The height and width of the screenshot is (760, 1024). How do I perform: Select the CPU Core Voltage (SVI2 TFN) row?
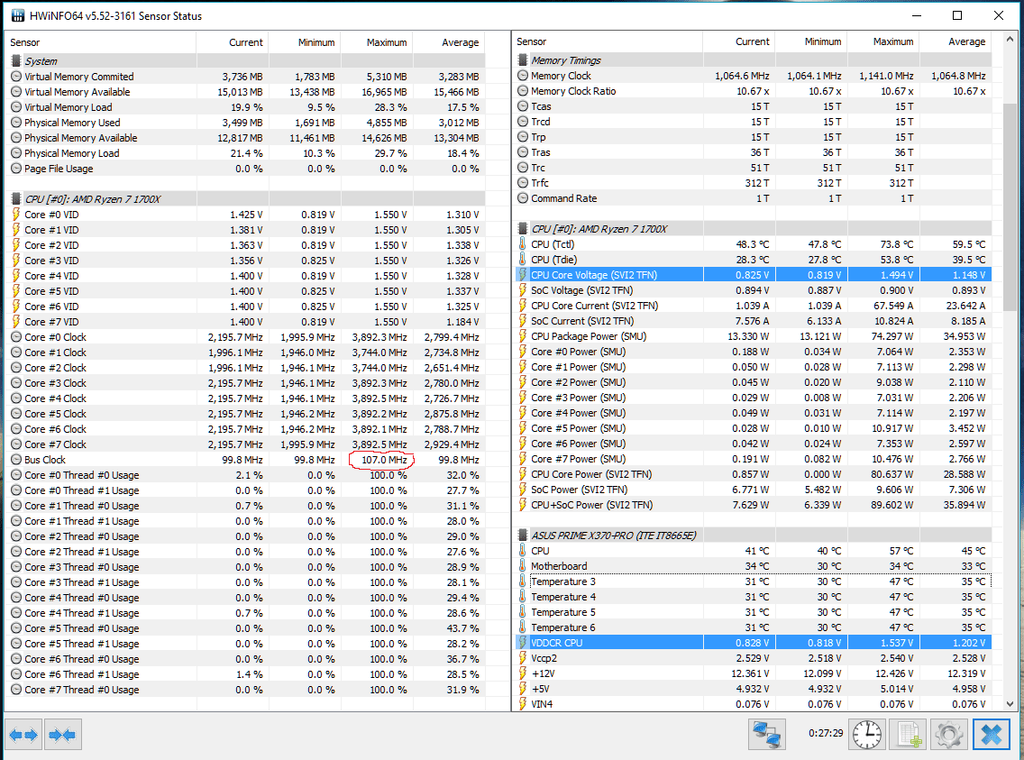tap(754, 275)
